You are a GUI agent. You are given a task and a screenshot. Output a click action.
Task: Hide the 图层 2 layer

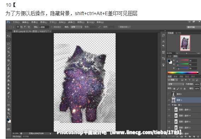point(169,100)
